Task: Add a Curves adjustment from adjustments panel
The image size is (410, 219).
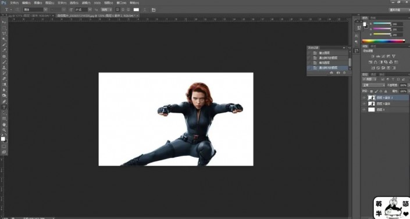Action: (x=383, y=56)
